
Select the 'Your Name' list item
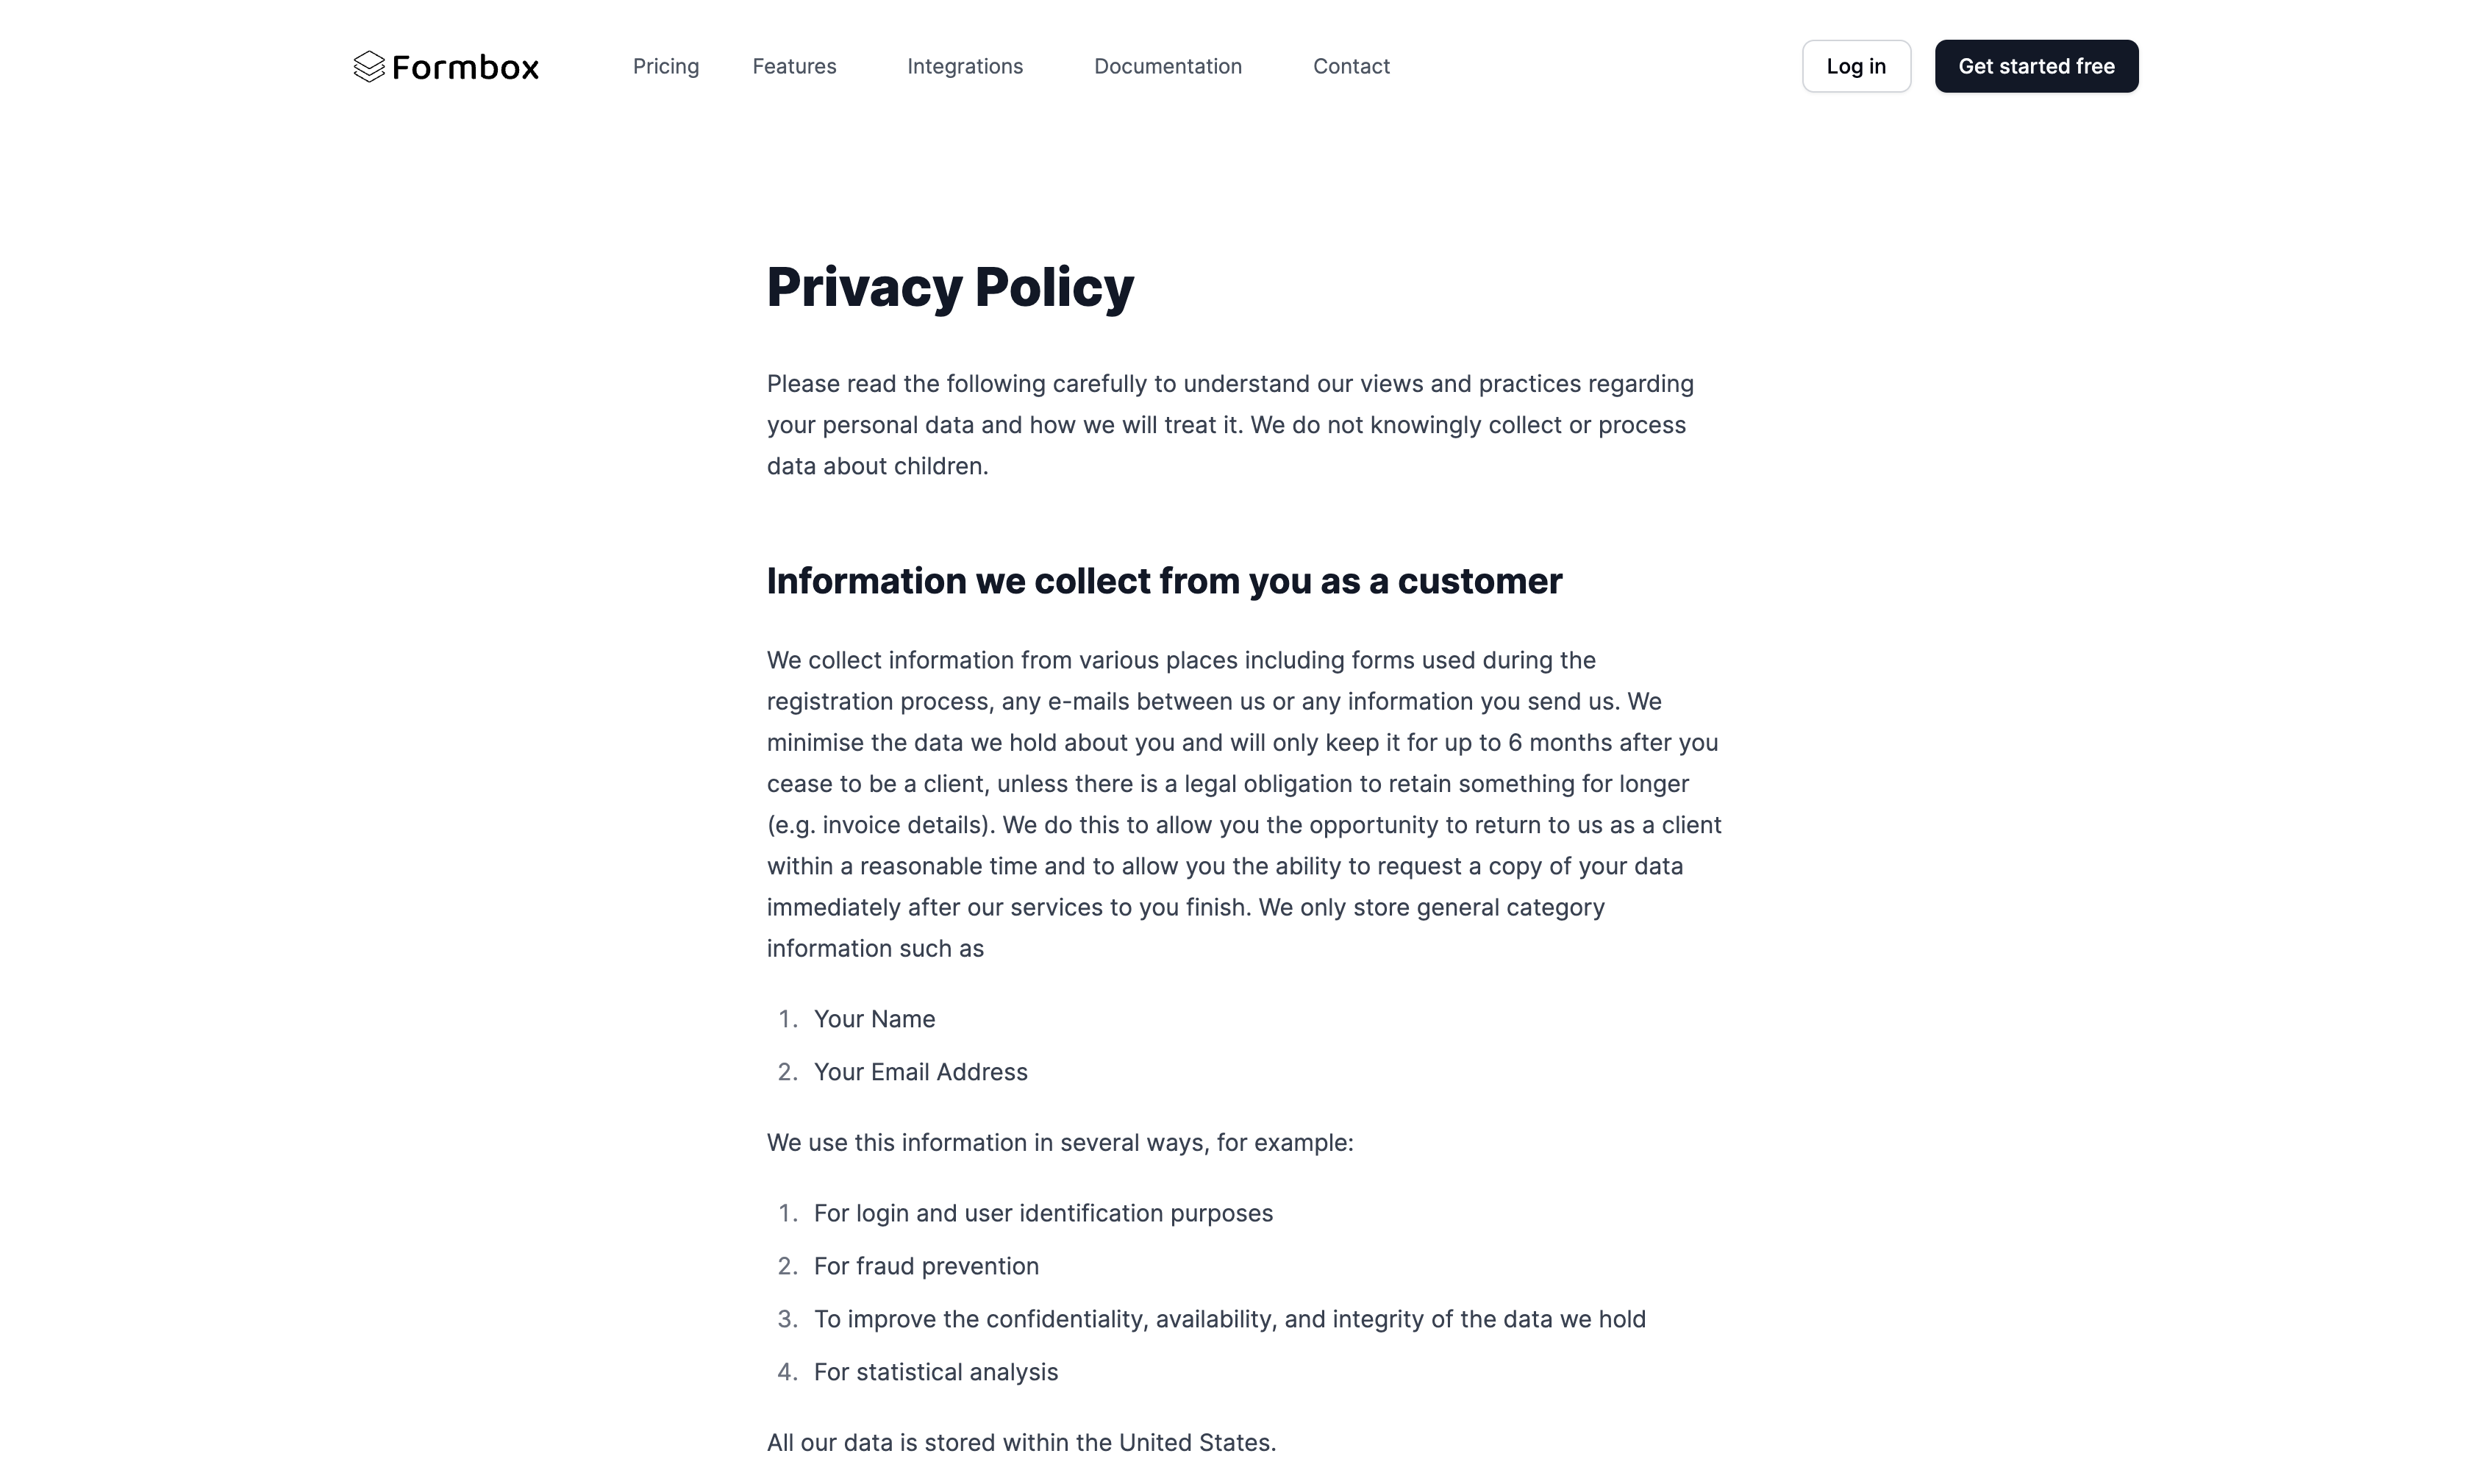pyautogui.click(x=874, y=1018)
